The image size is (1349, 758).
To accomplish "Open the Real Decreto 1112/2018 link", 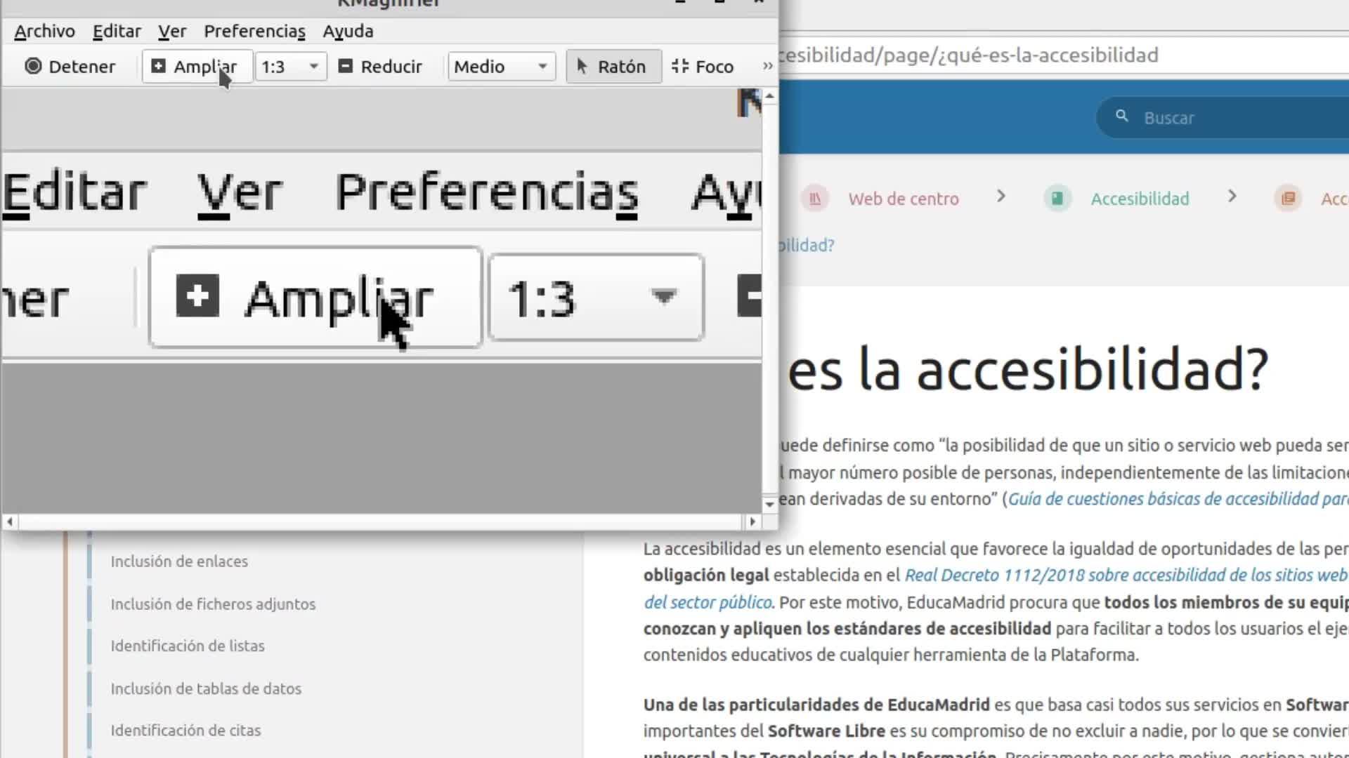I will (1126, 575).
